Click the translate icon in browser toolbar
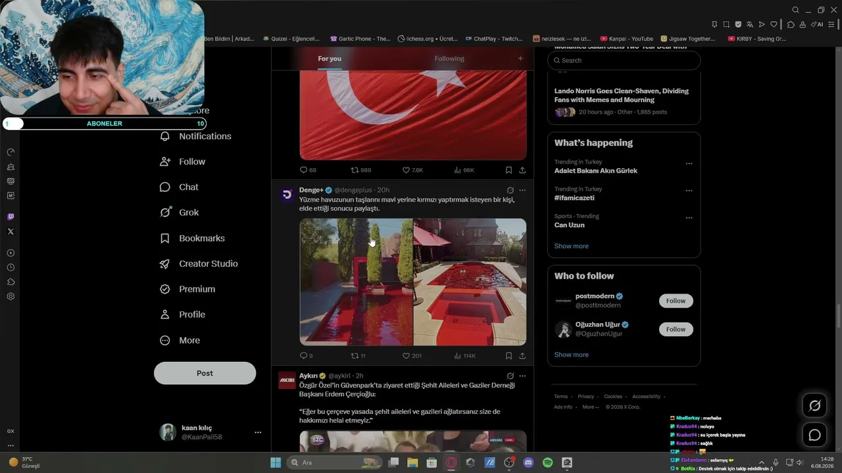This screenshot has height=473, width=842. (x=750, y=24)
